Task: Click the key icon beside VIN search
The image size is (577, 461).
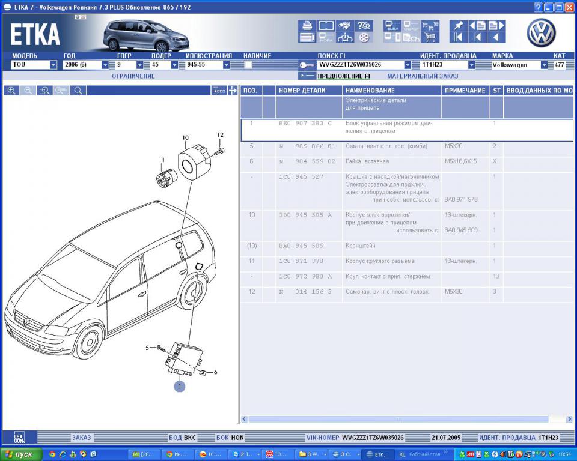Action: [307, 65]
